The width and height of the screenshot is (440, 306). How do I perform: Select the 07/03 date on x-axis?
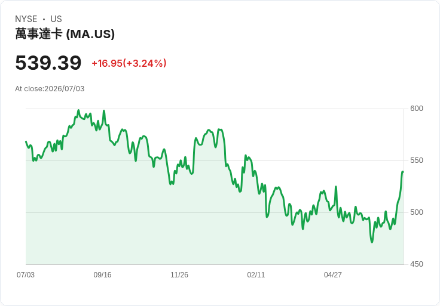tap(26, 274)
